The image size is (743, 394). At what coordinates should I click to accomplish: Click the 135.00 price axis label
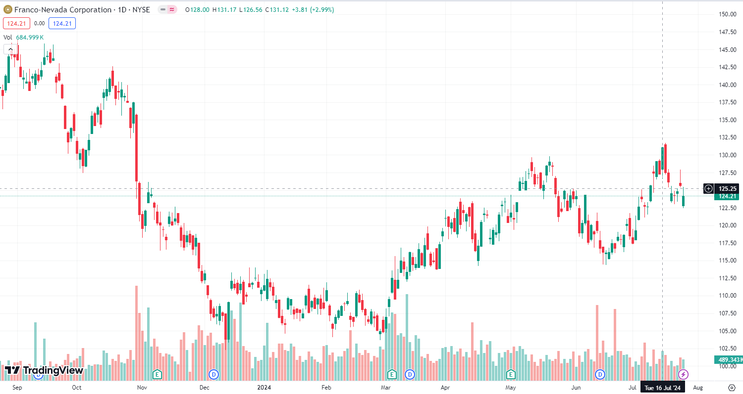coord(727,120)
